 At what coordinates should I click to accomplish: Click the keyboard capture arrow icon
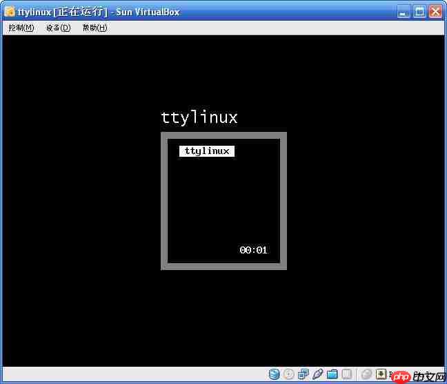381,374
